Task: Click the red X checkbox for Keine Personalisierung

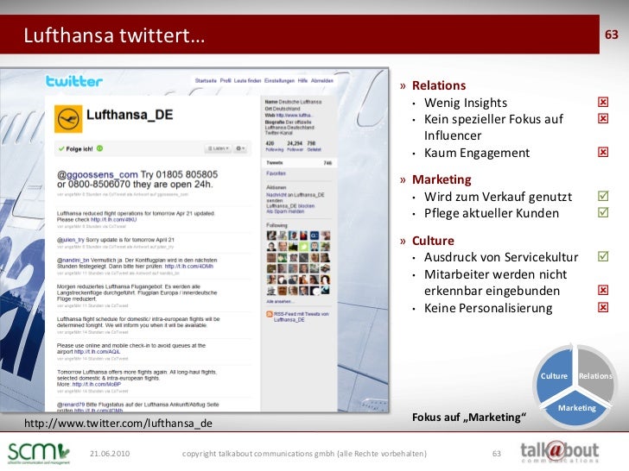Action: coord(602,307)
